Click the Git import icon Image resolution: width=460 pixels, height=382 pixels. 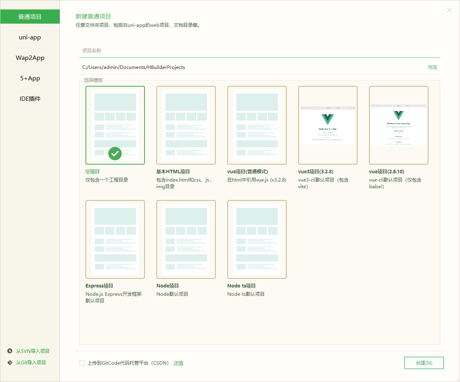point(10,362)
